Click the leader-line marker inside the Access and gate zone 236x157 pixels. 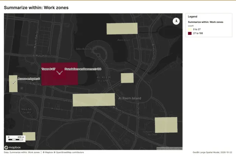click(13, 84)
